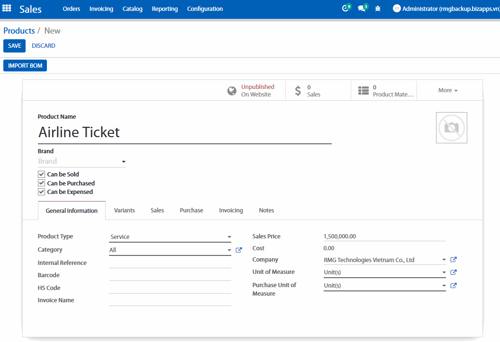Viewport: 500px width, 342px height.
Task: Toggle the Can be Purchased checkbox
Action: pos(42,183)
